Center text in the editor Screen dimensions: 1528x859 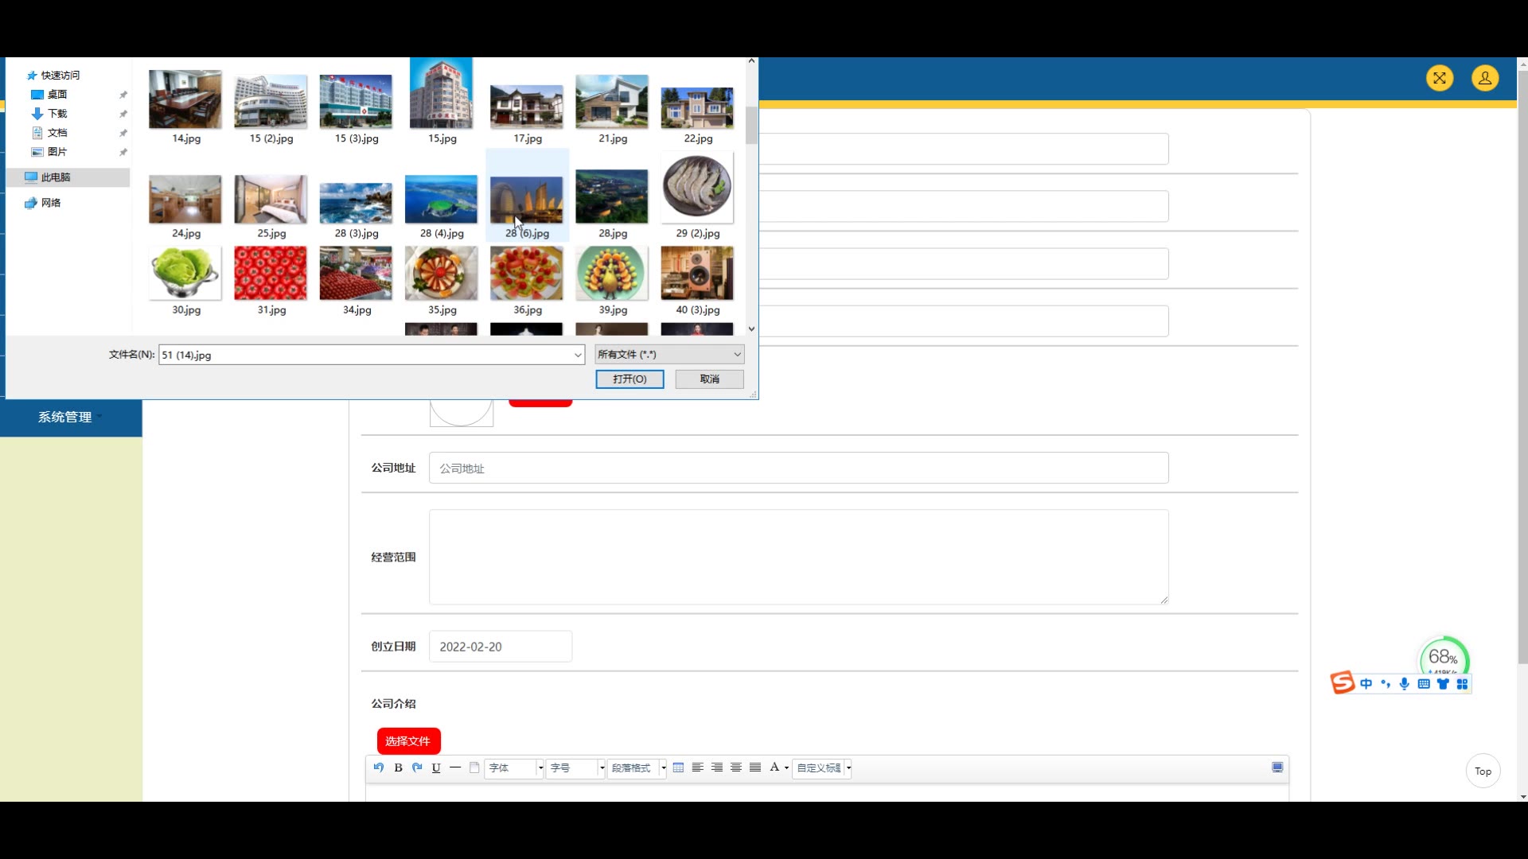click(x=736, y=768)
